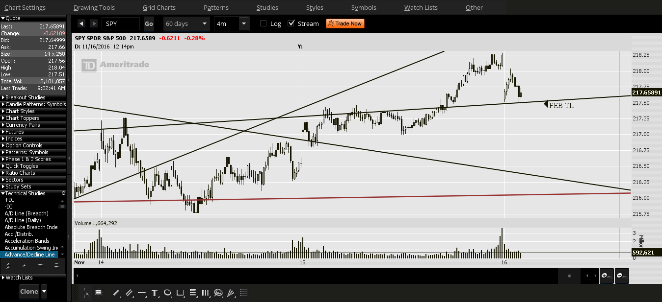Select the spiral drawing tool

click(218, 293)
